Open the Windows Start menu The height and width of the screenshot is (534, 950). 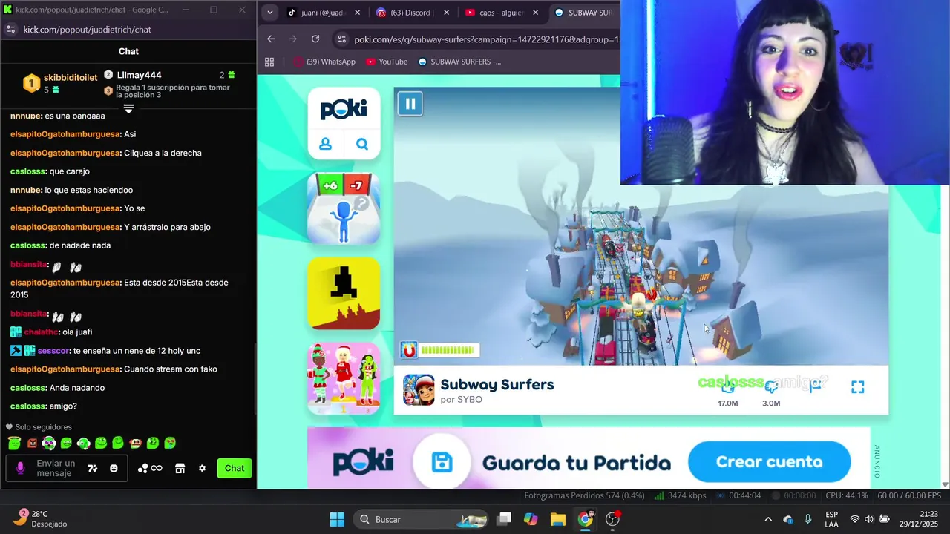pos(337,519)
